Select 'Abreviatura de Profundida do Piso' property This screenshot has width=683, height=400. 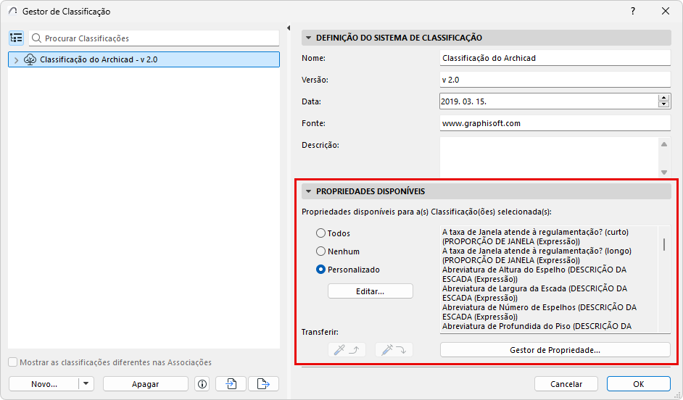coord(537,326)
